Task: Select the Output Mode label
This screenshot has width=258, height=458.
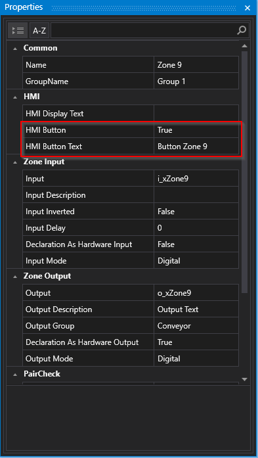Action: coord(49,358)
